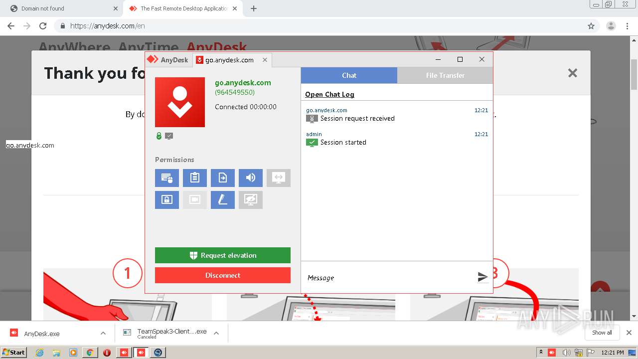Toggle TCP tunnel monitor-arrows permission
The image size is (638, 359).
(x=279, y=178)
